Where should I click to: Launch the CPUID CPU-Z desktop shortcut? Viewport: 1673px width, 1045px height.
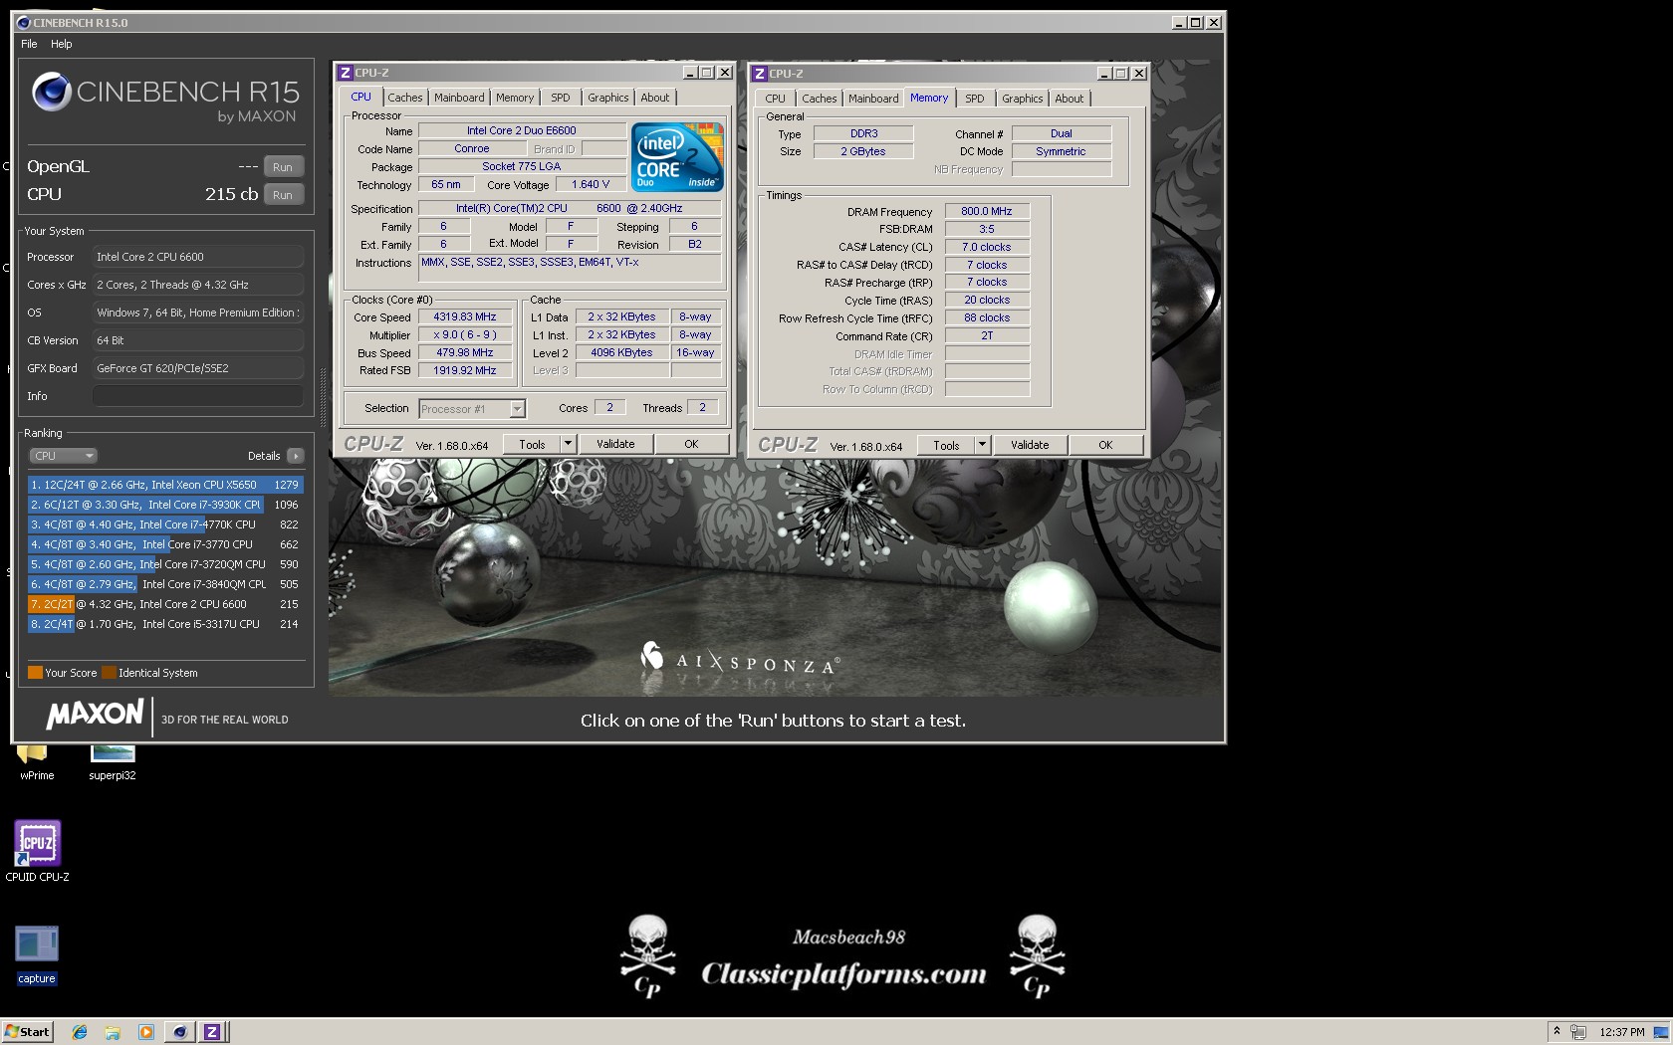point(37,851)
